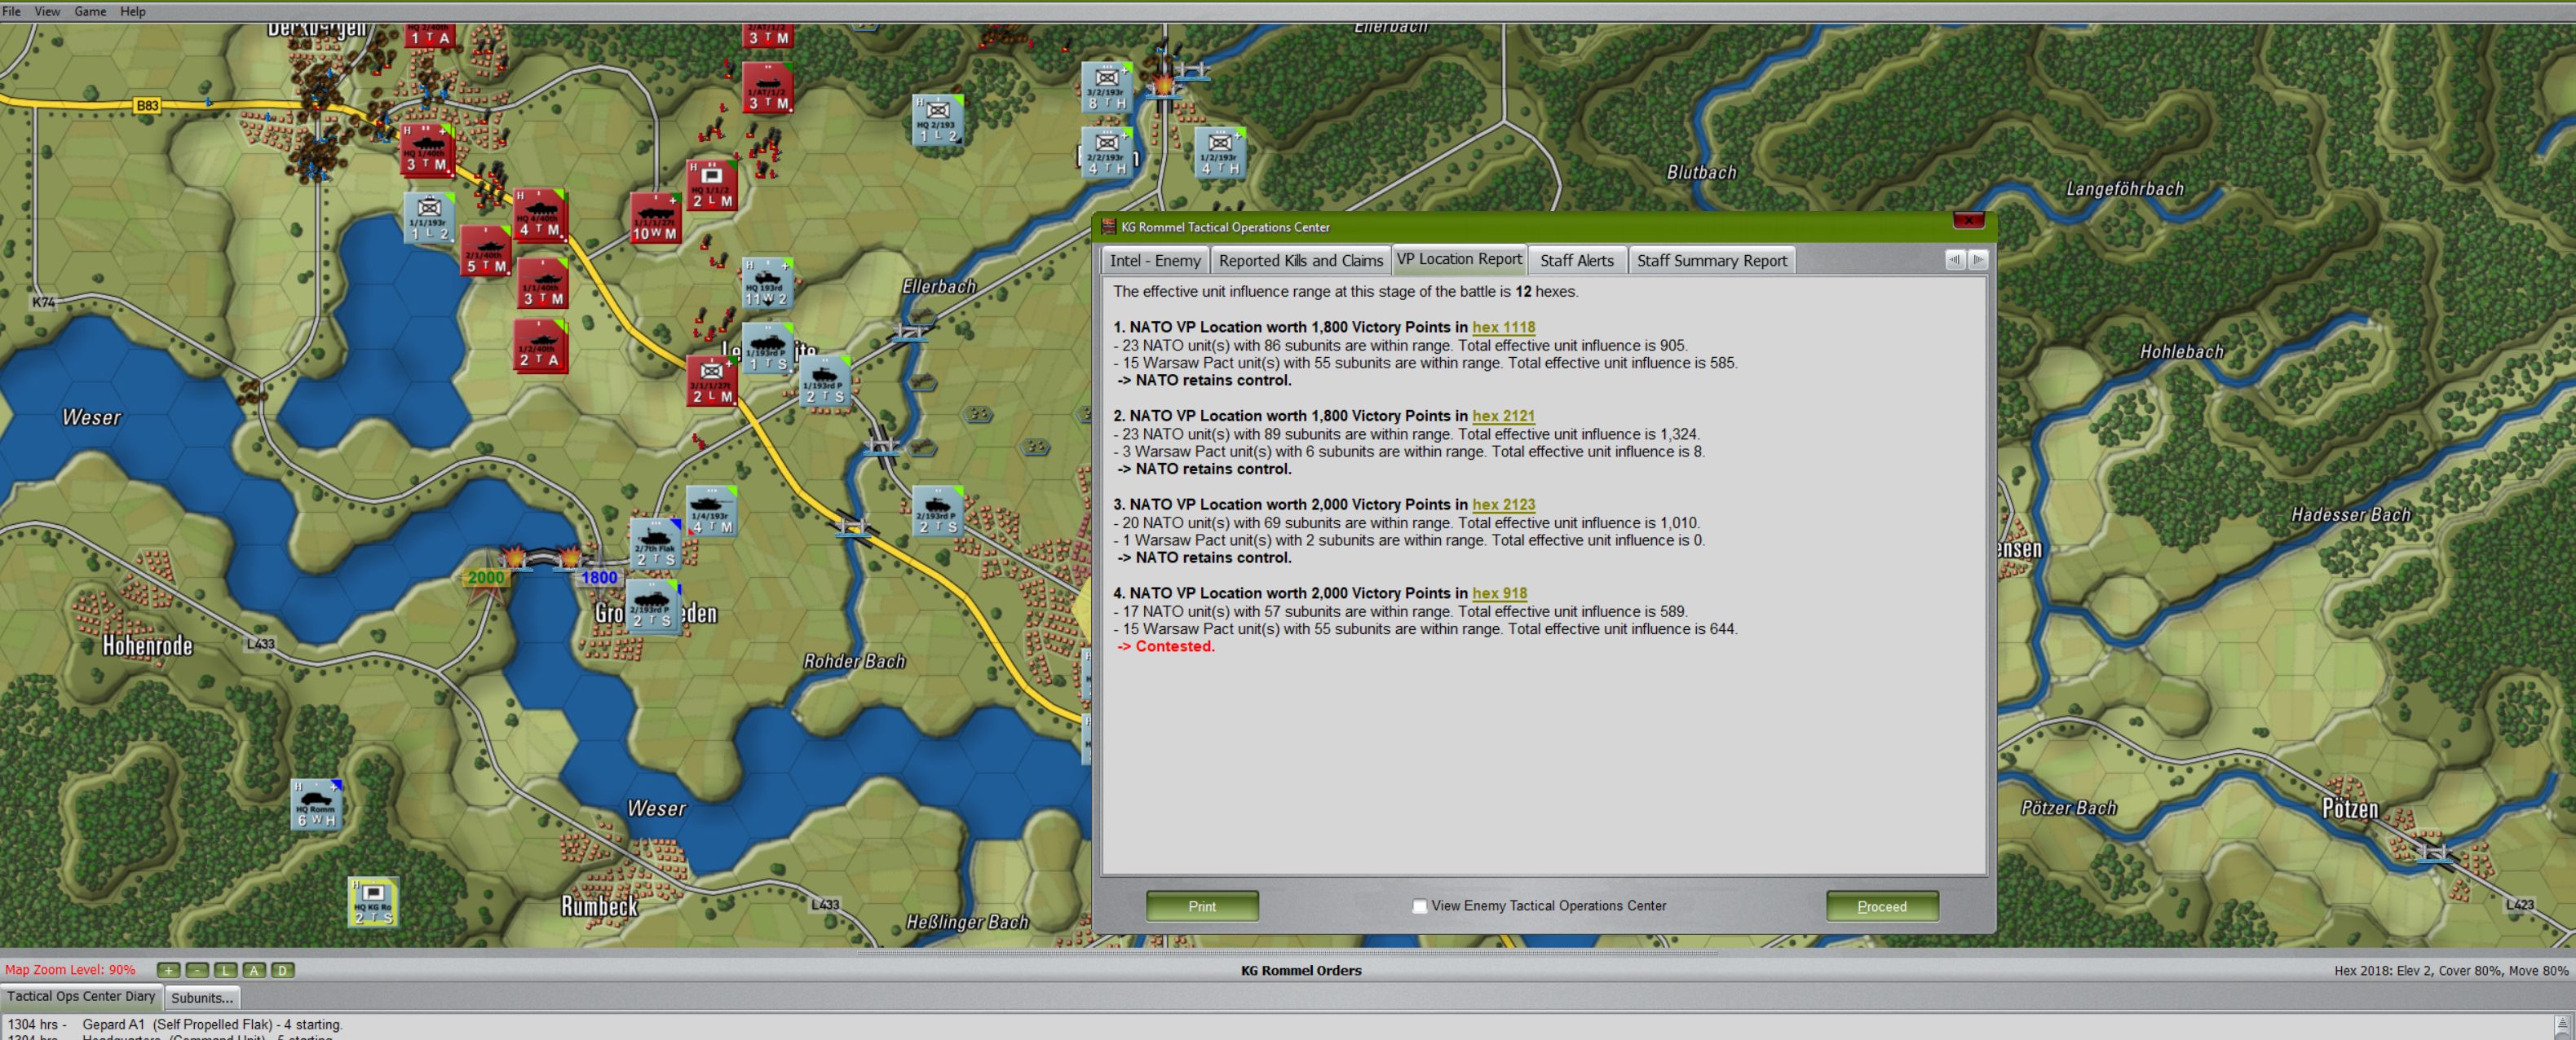This screenshot has height=1040, width=2576.
Task: Zoom in using the map + button
Action: tap(168, 969)
